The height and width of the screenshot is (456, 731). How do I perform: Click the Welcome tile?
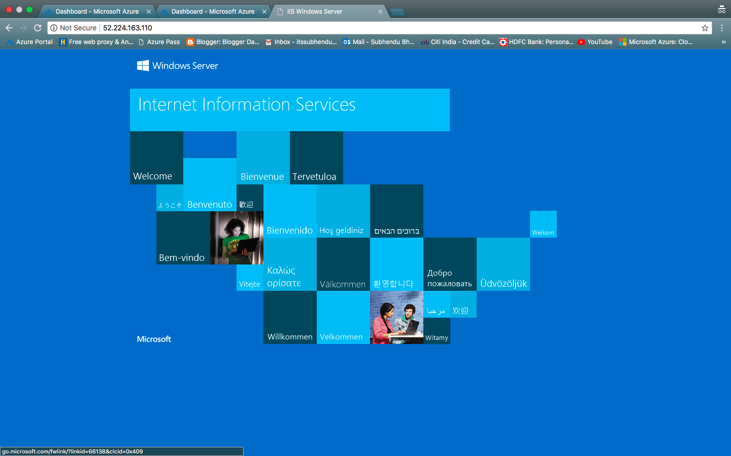coord(156,158)
